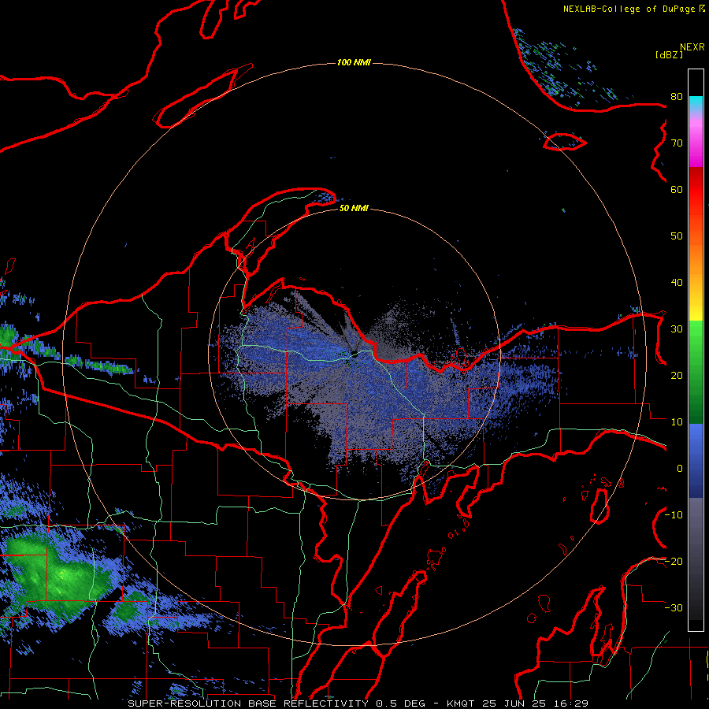Click the 30 value on dBZ scale
Screen dimensions: 709x709
coord(677,329)
